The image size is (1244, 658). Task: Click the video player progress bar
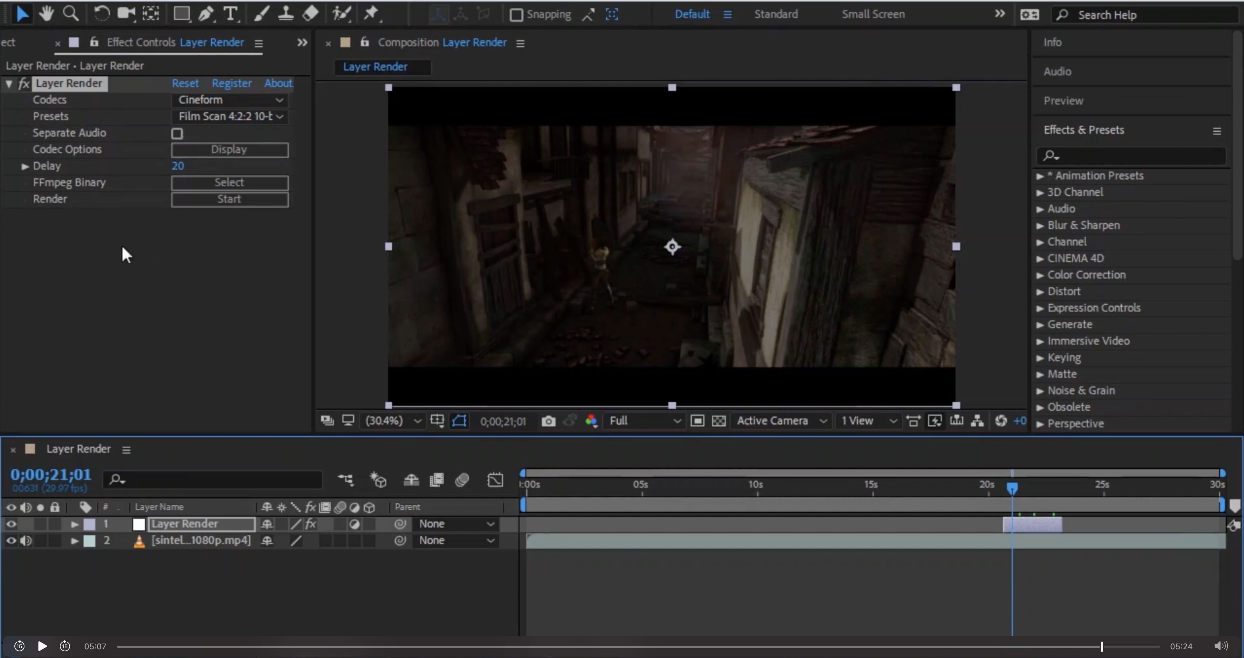[x=637, y=646]
